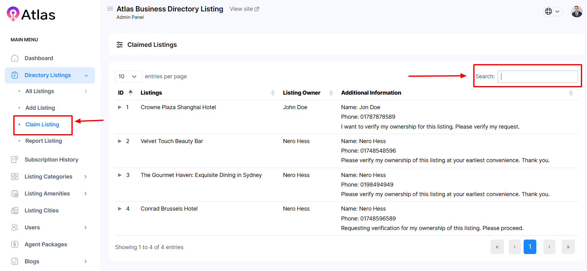The image size is (587, 271).
Task: Focus the Search input field
Action: [x=538, y=76]
